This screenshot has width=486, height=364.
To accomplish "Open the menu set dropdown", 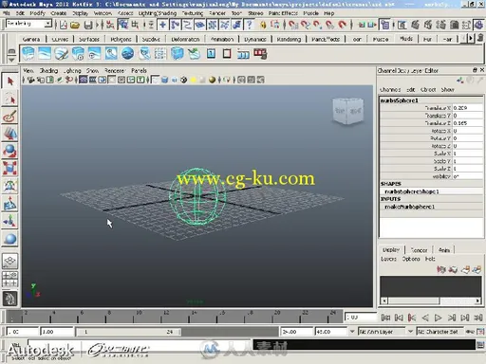I will 47,24.
